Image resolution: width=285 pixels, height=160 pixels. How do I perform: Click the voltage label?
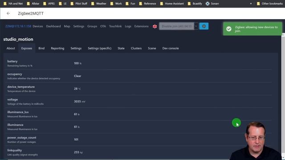[x=12, y=100]
